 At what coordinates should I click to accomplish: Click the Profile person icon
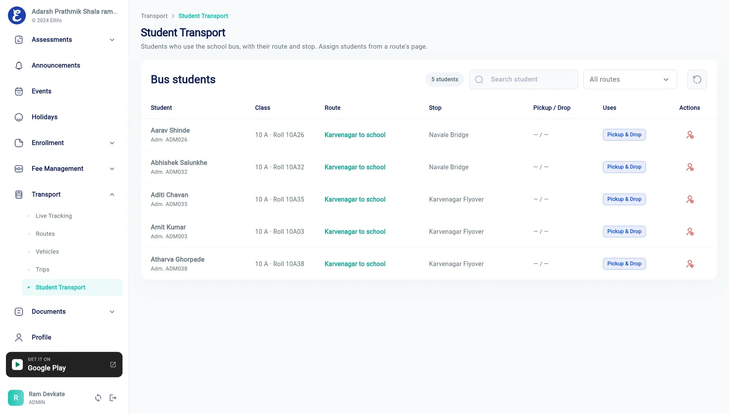click(x=19, y=337)
